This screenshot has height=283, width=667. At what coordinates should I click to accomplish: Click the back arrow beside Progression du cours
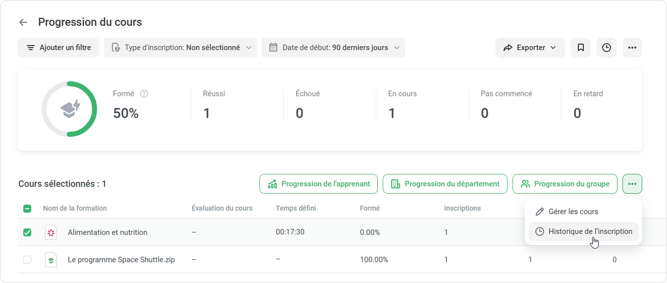[x=23, y=22]
